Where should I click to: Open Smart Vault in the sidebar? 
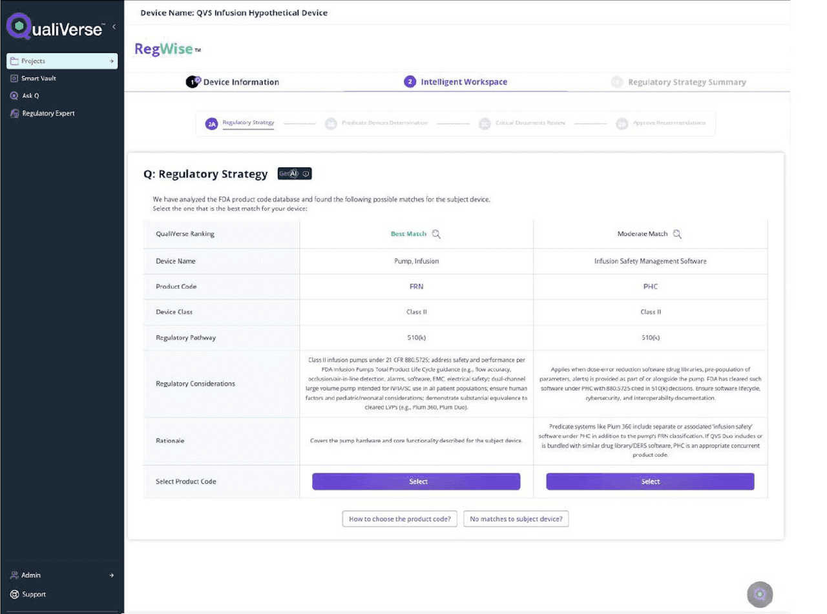click(x=38, y=78)
